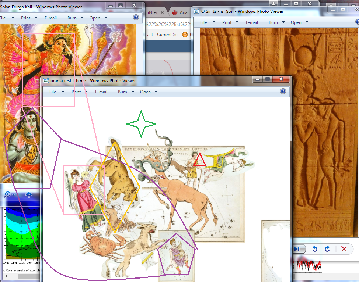The width and height of the screenshot is (359, 283).
Task: Delete the image in O Sir Is viewer
Action: [344, 249]
